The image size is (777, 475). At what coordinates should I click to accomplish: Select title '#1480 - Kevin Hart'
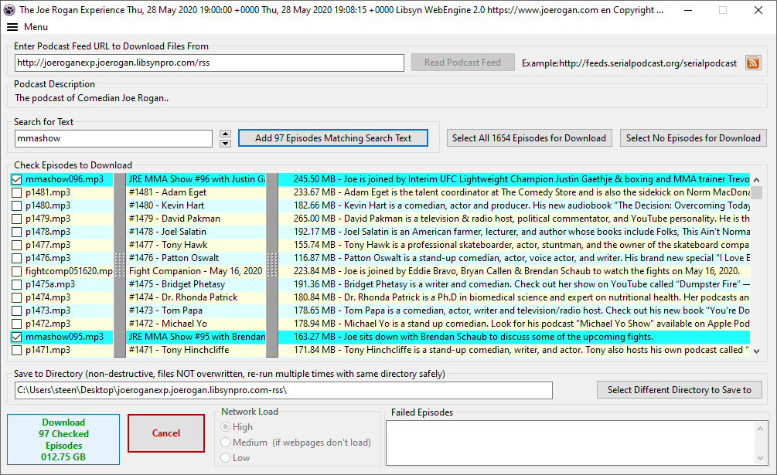[166, 205]
